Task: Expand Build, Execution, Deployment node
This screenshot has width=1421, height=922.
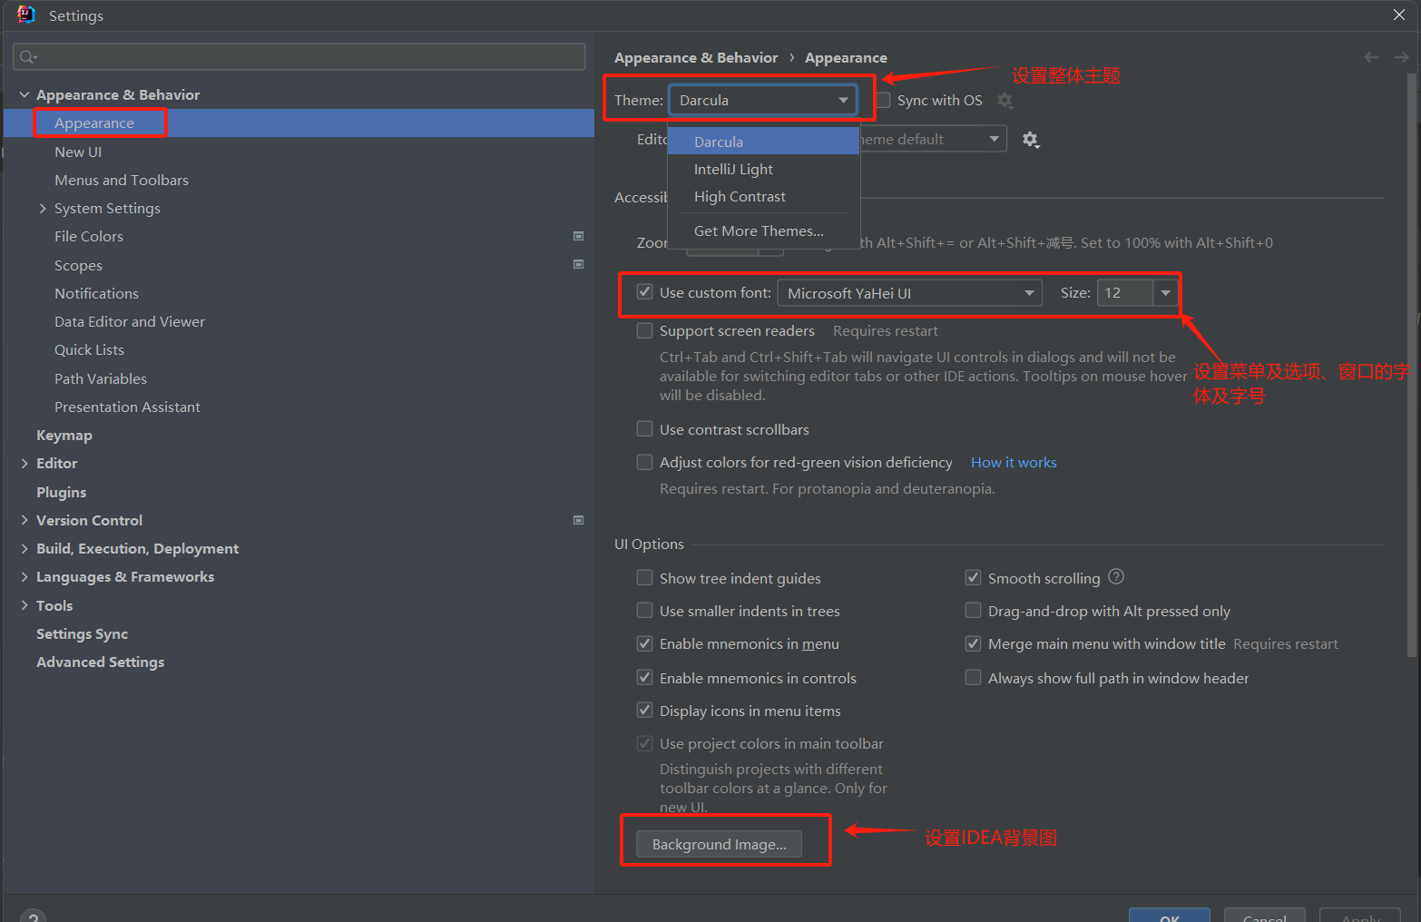Action: (24, 548)
